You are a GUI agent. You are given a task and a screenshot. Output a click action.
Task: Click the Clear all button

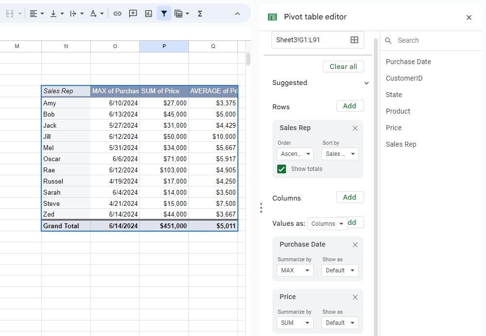tap(343, 66)
